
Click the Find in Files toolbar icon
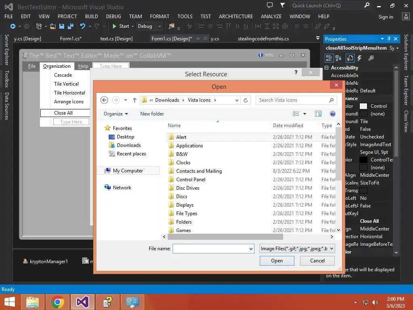[x=171, y=26]
